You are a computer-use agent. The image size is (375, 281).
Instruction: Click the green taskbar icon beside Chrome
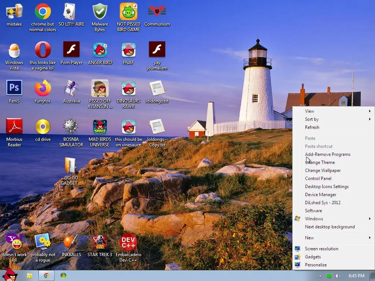coord(63,276)
